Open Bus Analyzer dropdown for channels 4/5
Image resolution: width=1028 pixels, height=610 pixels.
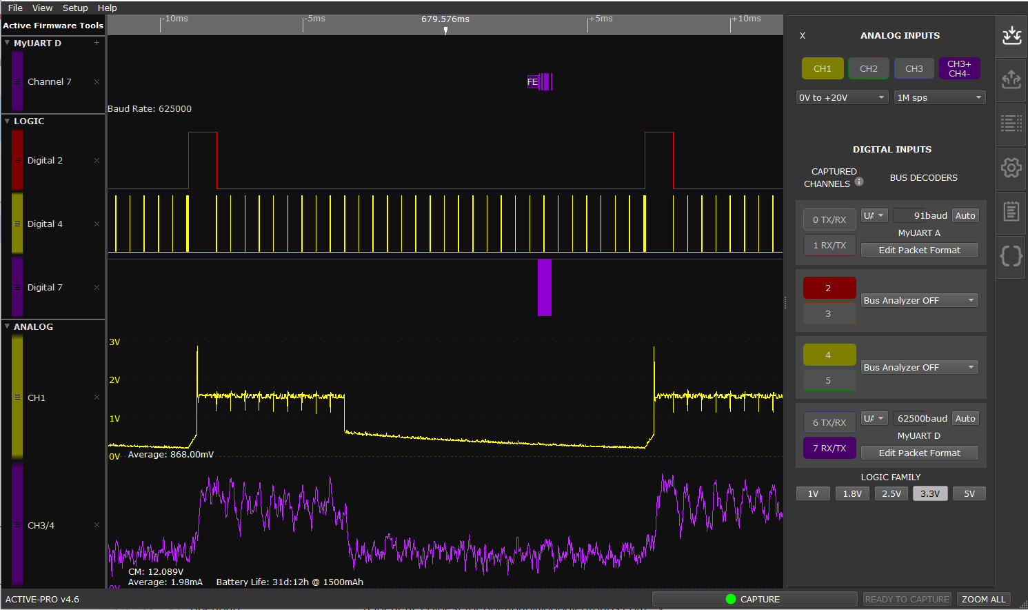[x=920, y=367]
